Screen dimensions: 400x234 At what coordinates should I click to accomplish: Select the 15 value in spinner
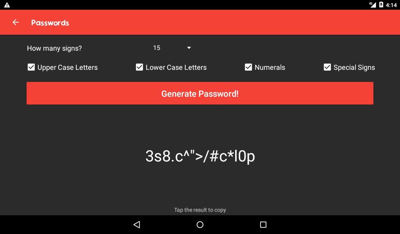(x=157, y=48)
